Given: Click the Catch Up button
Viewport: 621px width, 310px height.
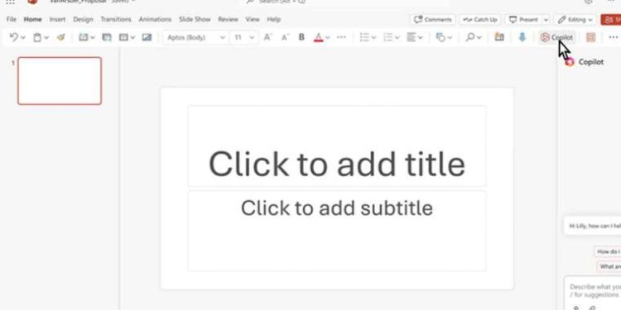Looking at the screenshot, I should tap(480, 19).
